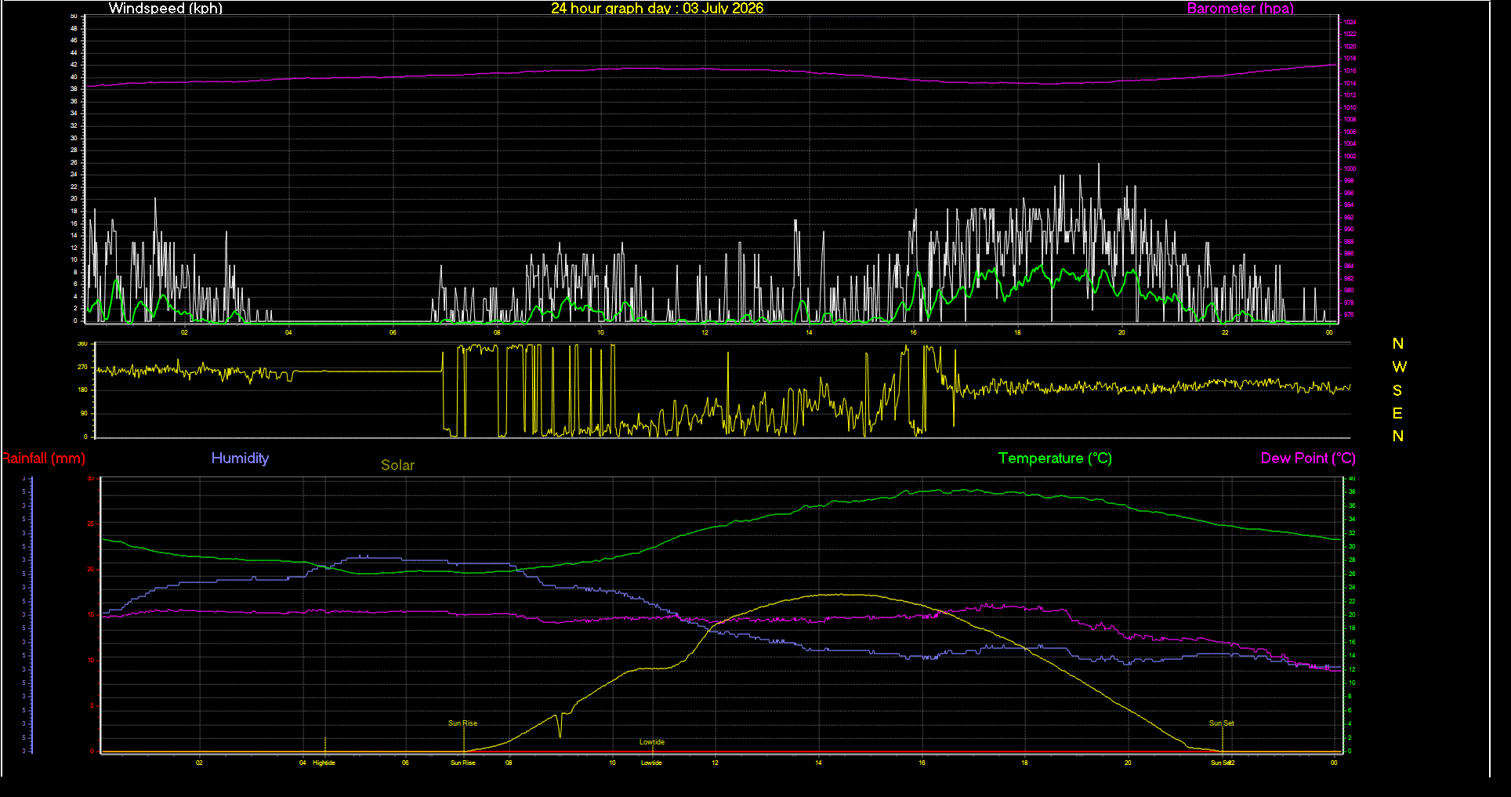The width and height of the screenshot is (1511, 797).
Task: Click the "12" hour label under the windspeed graph
Action: click(705, 332)
